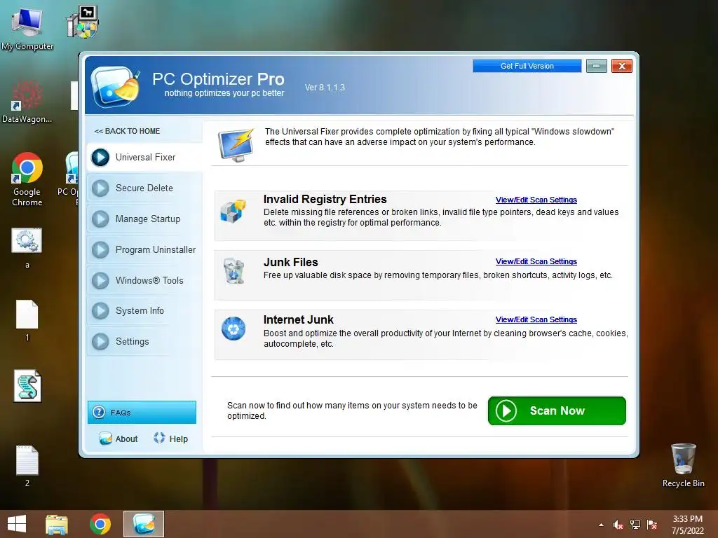Open My Computer desktop icon
Screen dimensions: 718x538
27,28
